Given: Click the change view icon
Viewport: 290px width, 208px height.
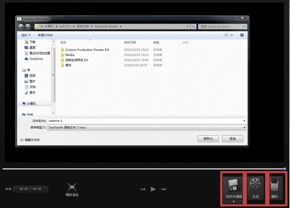Looking at the screenshot, I should pos(226,35).
